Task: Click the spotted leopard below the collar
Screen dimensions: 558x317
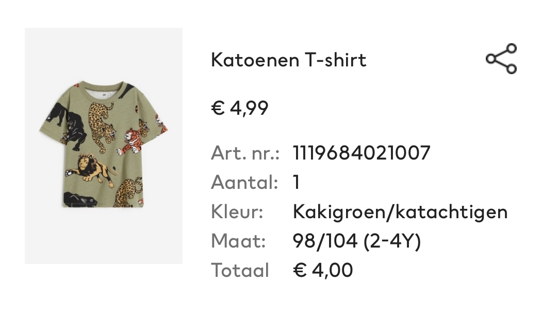Action: (x=102, y=127)
